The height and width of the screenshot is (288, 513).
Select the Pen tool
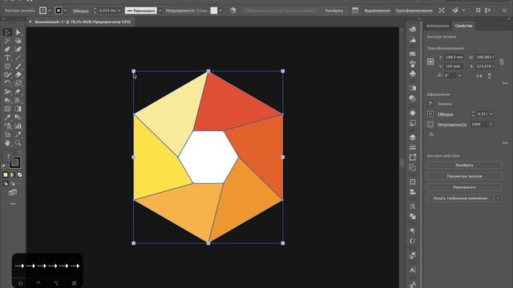click(x=7, y=50)
